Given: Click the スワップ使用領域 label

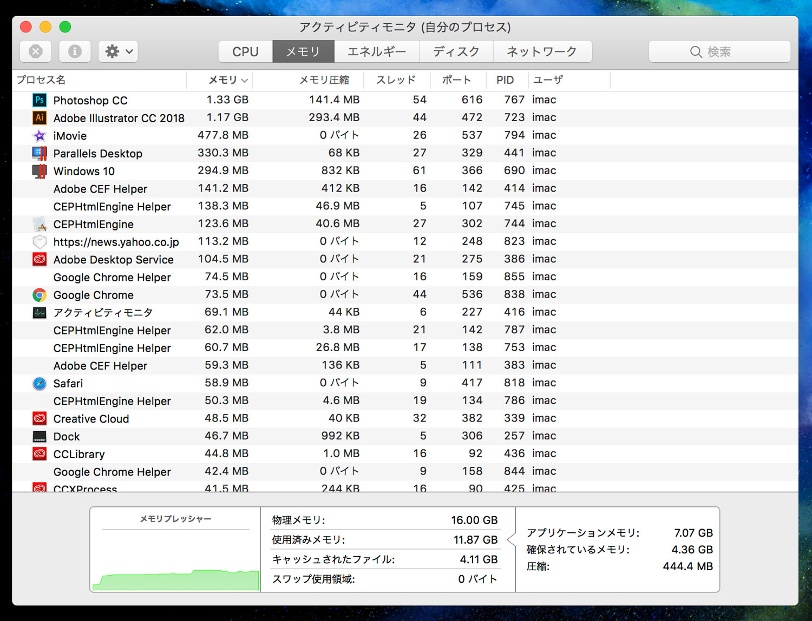Looking at the screenshot, I should 313,579.
